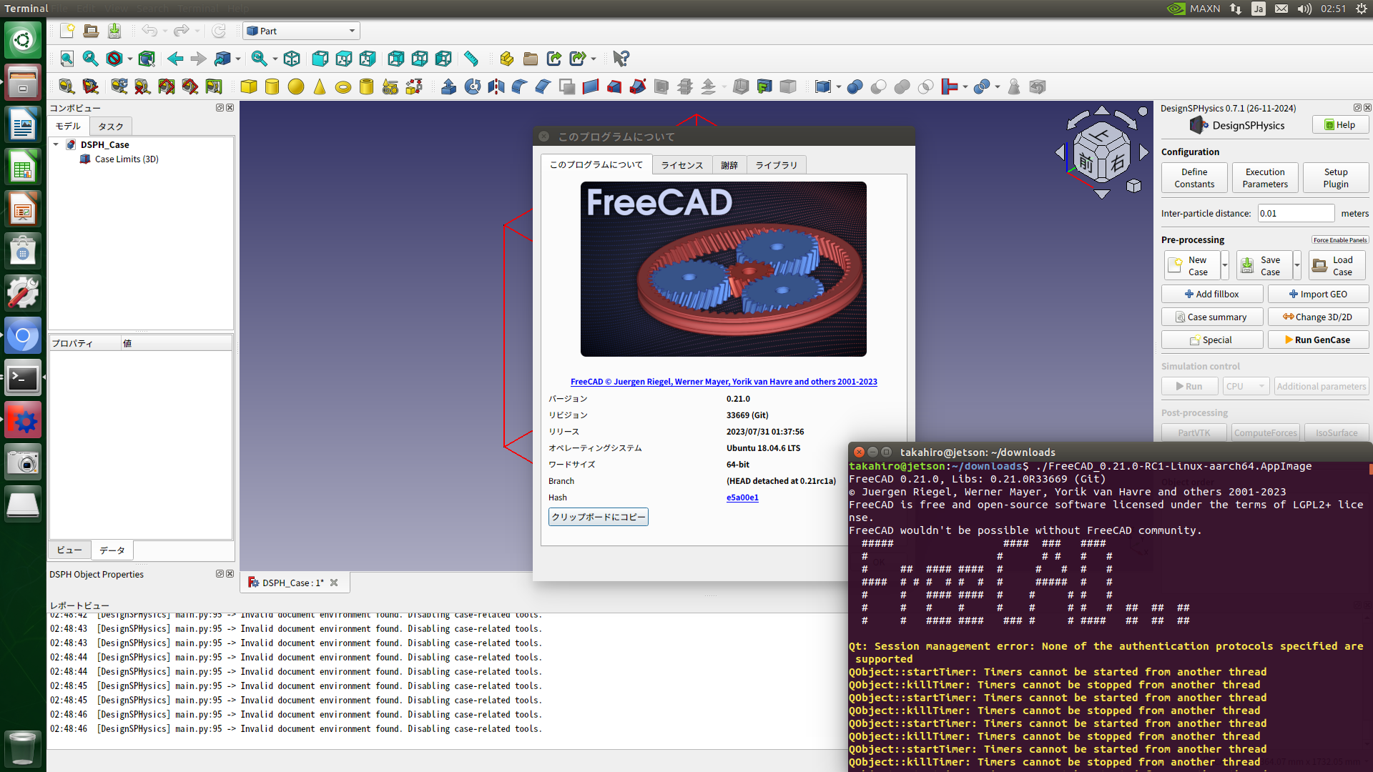This screenshot has width=1373, height=772.
Task: Click the Inter-particle distance input field
Action: coord(1296,213)
